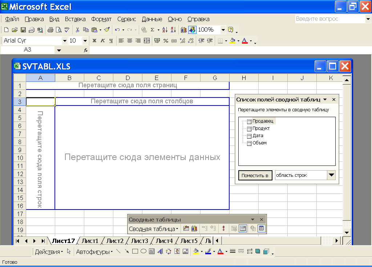Image resolution: width=372 pixels, height=267 pixels.
Task: Open the 'область строк' area dropdown
Action: [x=331, y=175]
